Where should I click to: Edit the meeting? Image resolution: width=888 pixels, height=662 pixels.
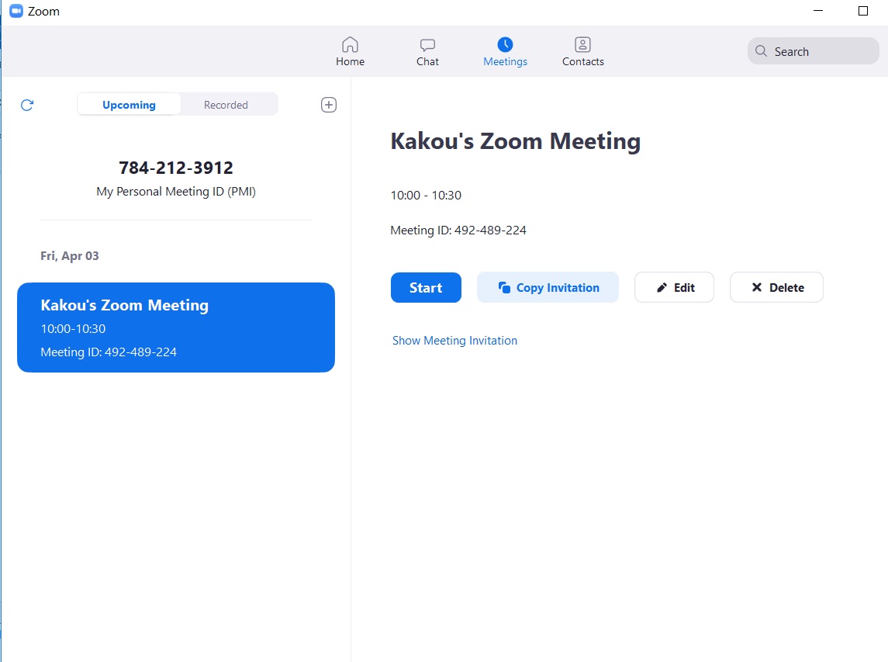[674, 287]
